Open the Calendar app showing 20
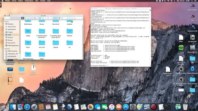Viewport: 198px width, 111px height. pyautogui.click(x=48, y=107)
